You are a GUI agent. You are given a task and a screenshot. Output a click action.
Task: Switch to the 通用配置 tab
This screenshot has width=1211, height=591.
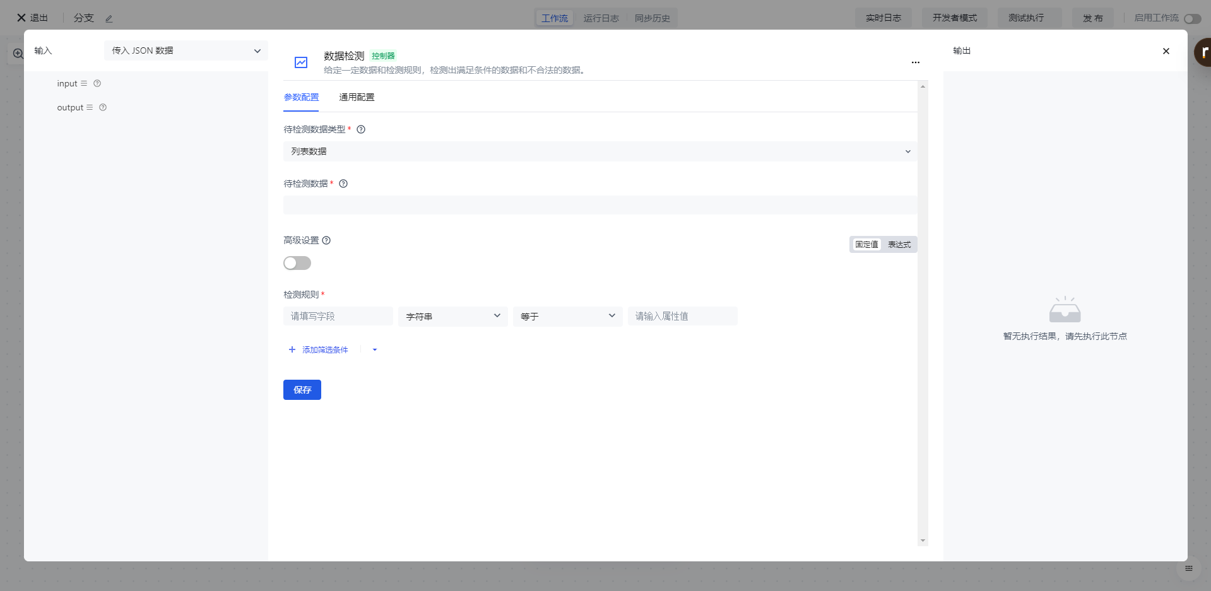pos(357,97)
